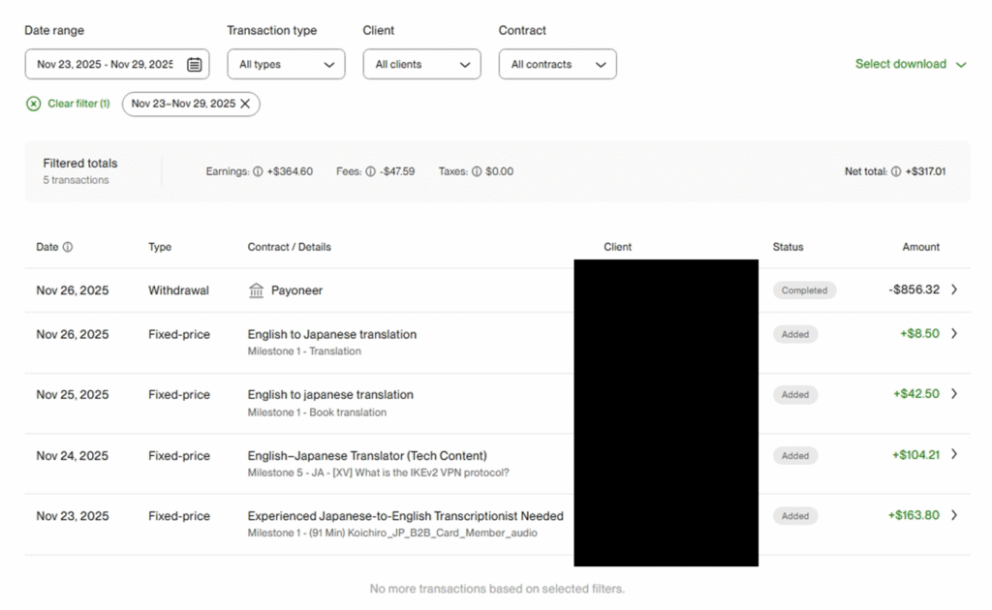Click the info icon next to Earnings
The width and height of the screenshot is (992, 610).
[258, 171]
